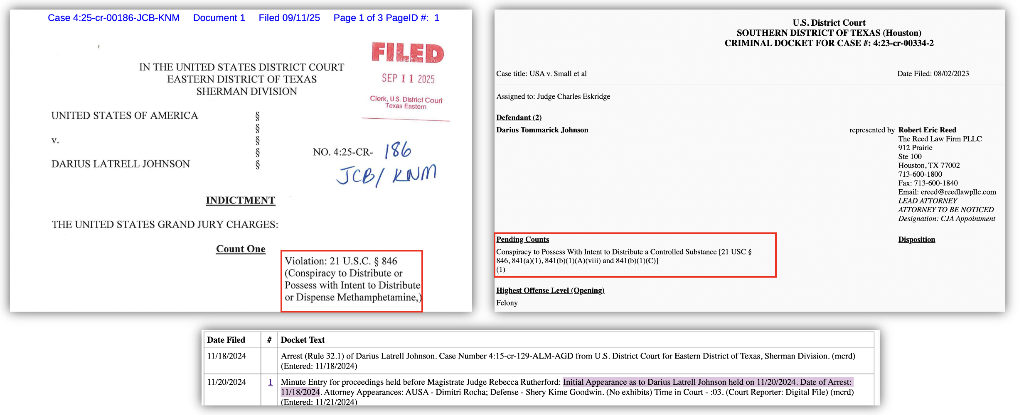
Task: Click the ereed@reedlawpllc.com email address
Action: (x=958, y=192)
